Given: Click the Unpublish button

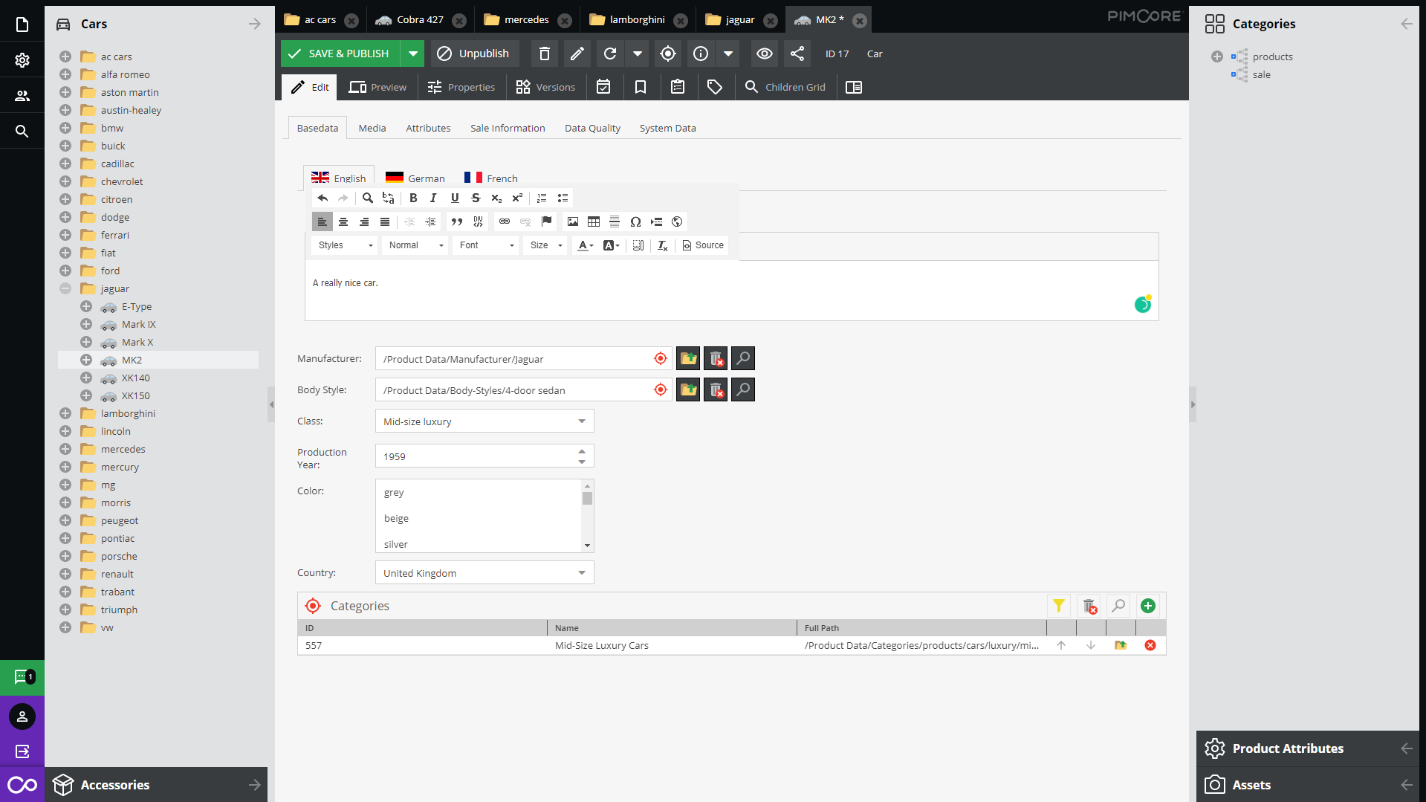Looking at the screenshot, I should (x=473, y=54).
